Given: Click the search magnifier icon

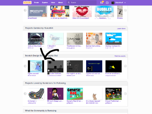Looking at the screenshot, I should point(69,3).
